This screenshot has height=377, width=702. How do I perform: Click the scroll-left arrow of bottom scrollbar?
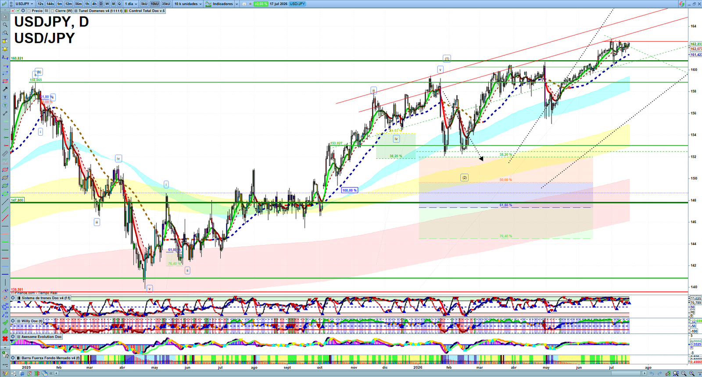click(56, 373)
